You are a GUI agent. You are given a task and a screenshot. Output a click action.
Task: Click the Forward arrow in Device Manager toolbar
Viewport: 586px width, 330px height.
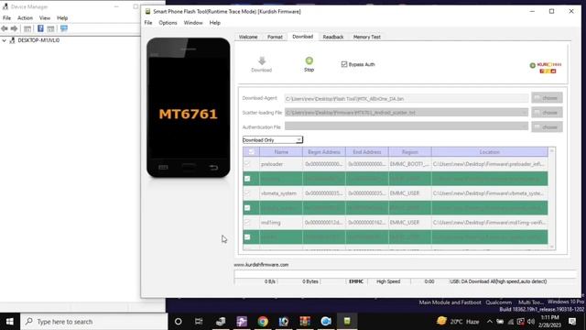pyautogui.click(x=14, y=28)
